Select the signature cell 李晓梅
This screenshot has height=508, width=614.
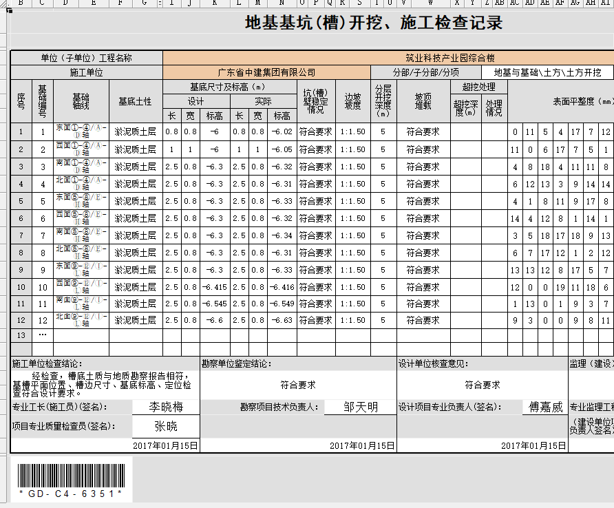point(166,407)
